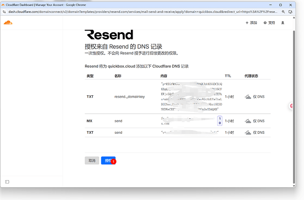Screen dimensions: 304x200
Task: Click the MX priority 10 badge
Action: (220, 121)
